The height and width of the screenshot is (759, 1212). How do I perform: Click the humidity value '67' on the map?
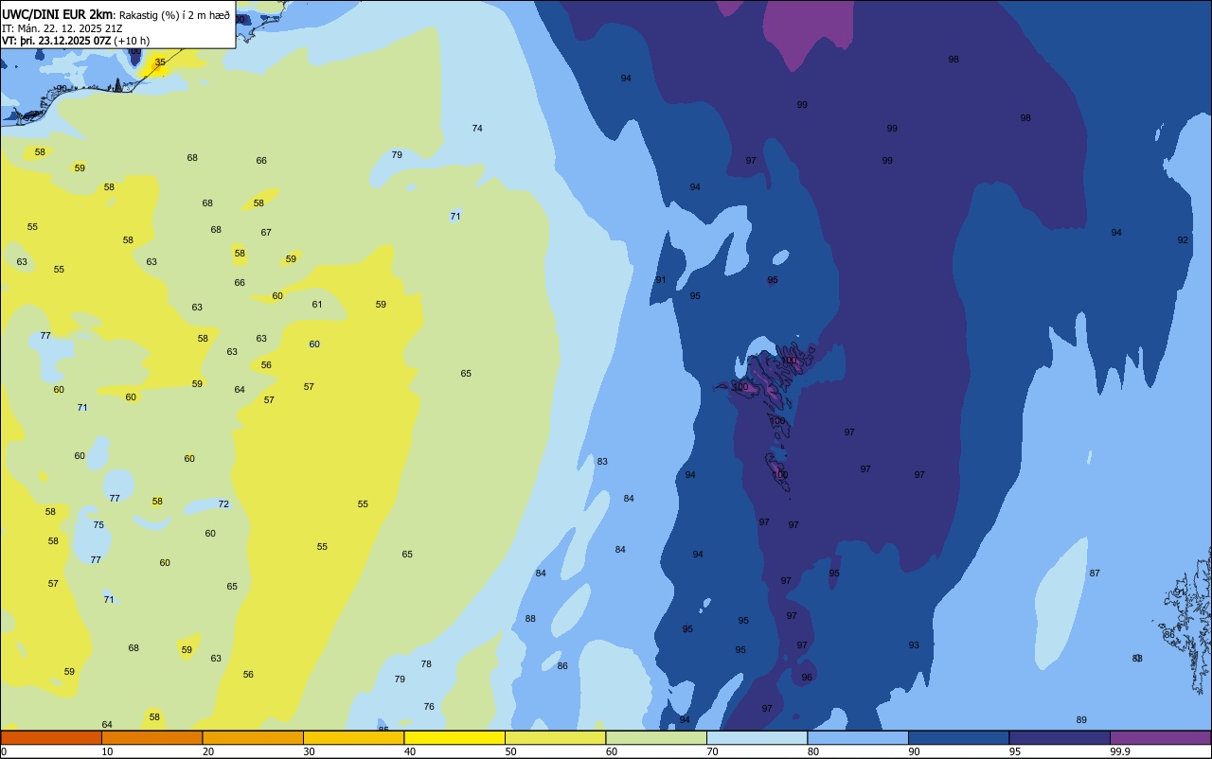(266, 233)
